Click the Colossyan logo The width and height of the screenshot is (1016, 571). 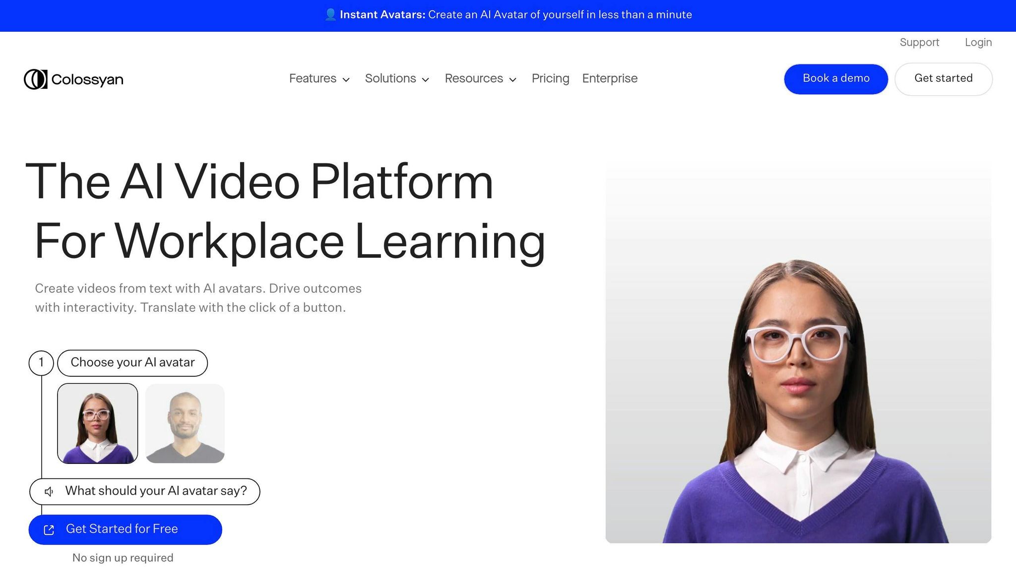click(x=73, y=79)
